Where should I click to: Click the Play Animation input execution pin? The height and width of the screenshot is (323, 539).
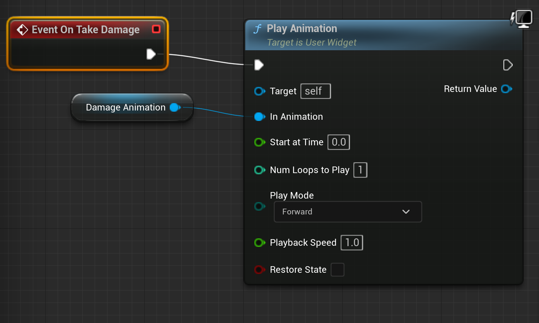click(x=259, y=65)
